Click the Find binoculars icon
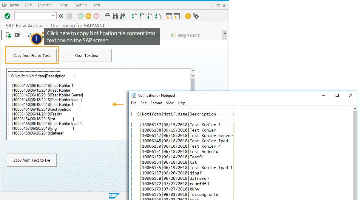358x200 pixels. tap(115, 16)
